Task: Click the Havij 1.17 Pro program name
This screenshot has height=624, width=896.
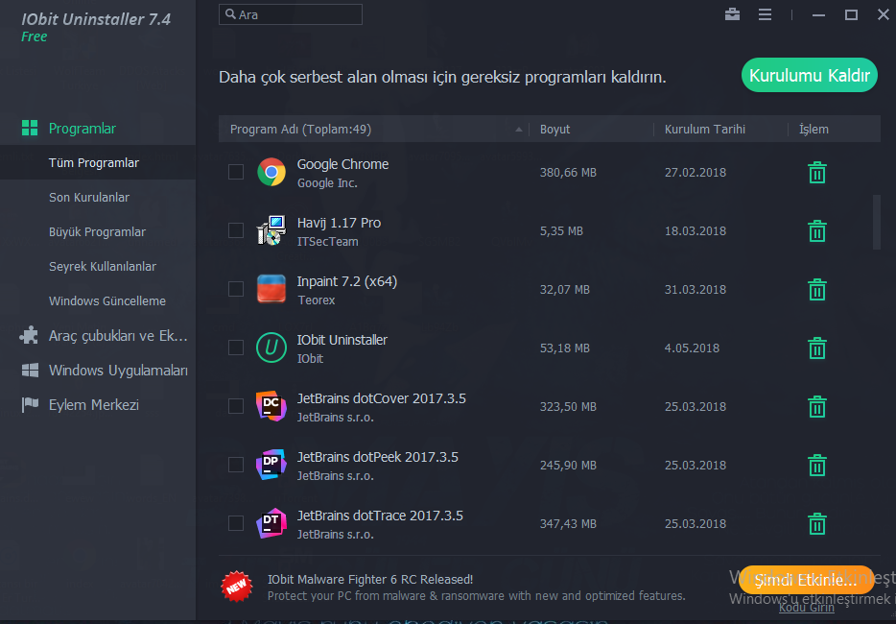Action: pyautogui.click(x=339, y=223)
